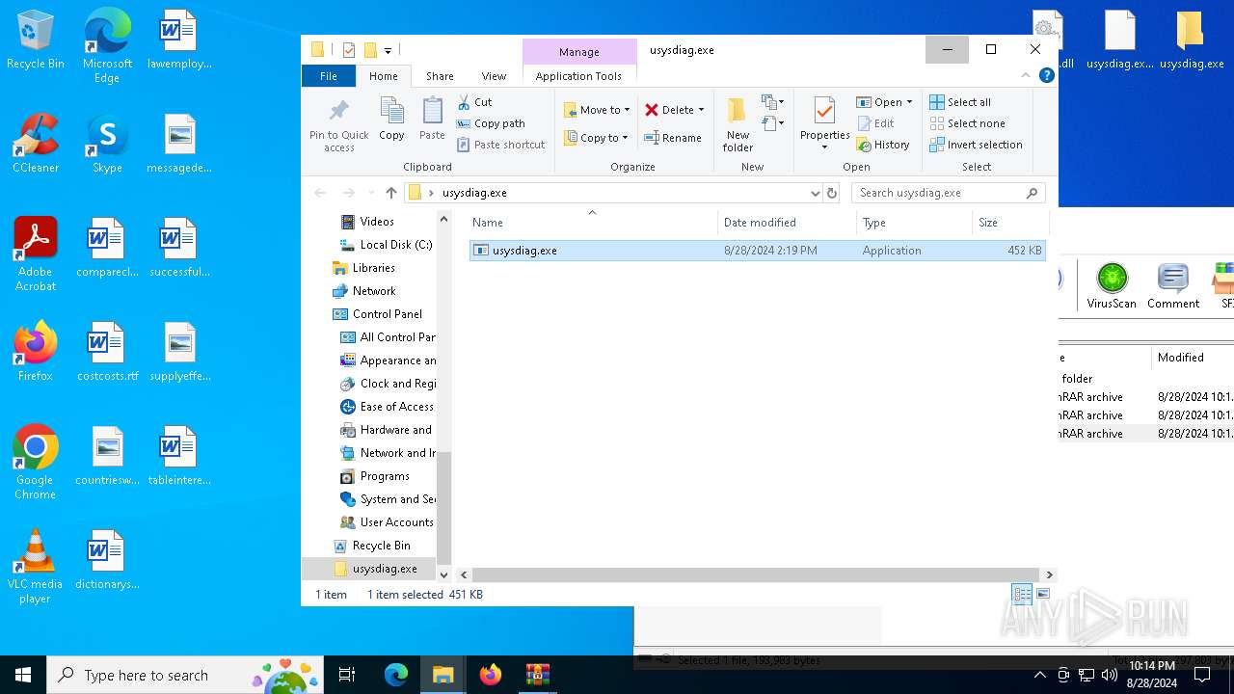Click Copy path in Clipboard group
The image size is (1234, 694).
[491, 123]
